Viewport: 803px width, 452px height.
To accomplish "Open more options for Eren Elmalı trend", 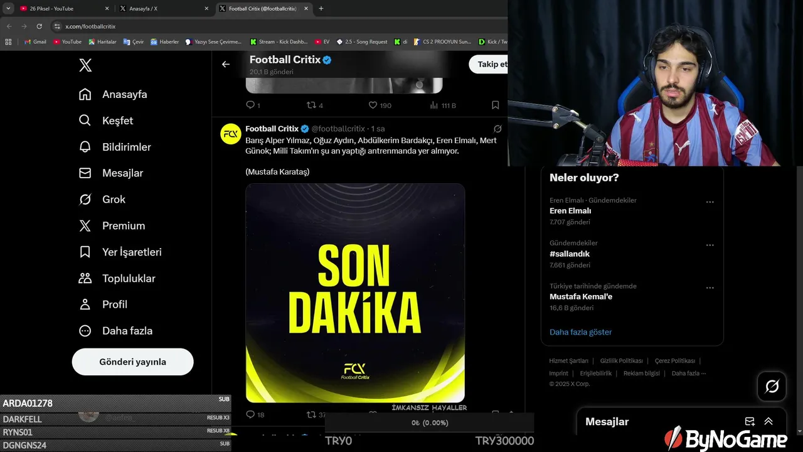I will coord(710,202).
